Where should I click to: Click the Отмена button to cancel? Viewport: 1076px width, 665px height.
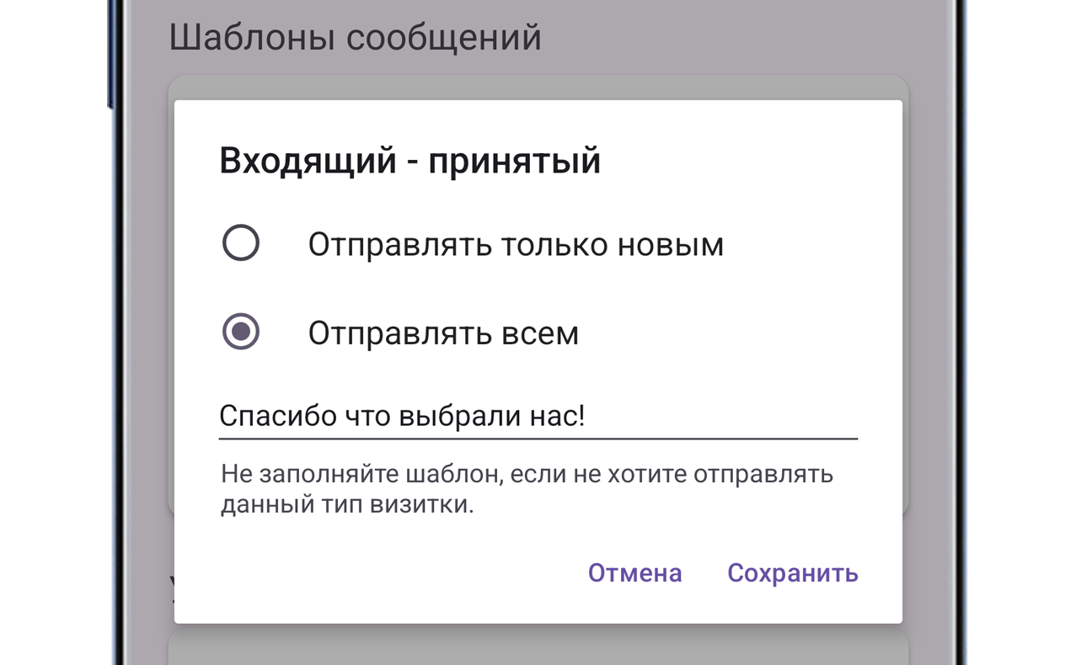[x=634, y=573]
